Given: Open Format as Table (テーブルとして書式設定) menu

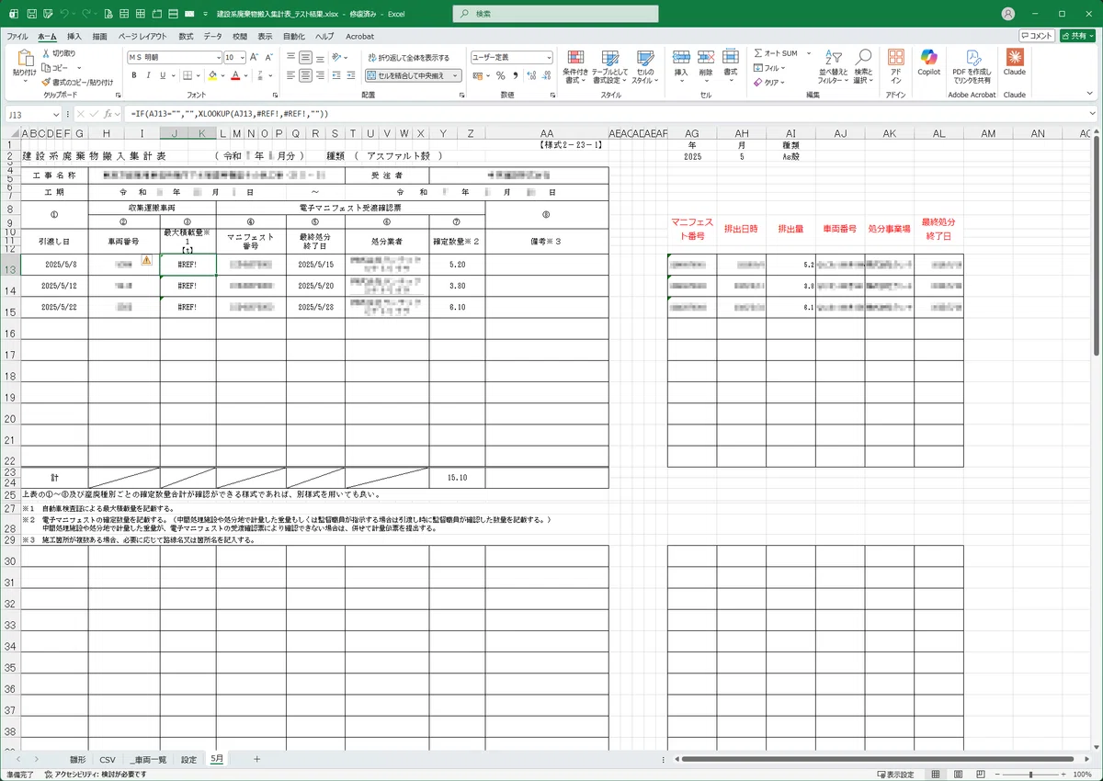Looking at the screenshot, I should pos(609,66).
